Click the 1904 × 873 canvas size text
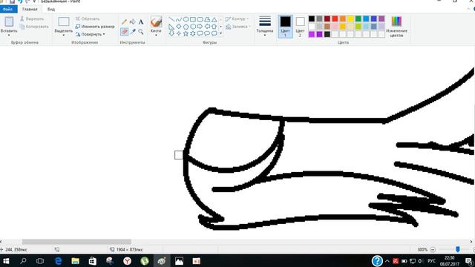 pos(130,250)
